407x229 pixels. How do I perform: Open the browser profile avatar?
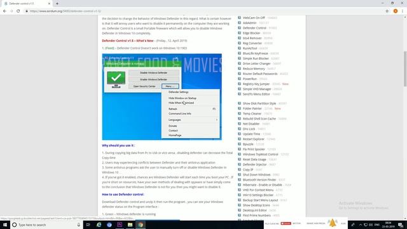(x=396, y=11)
